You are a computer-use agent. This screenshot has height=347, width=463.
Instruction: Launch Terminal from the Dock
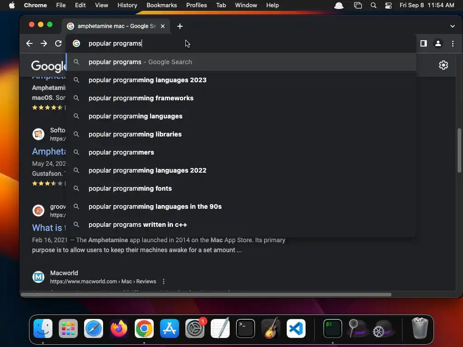click(246, 328)
